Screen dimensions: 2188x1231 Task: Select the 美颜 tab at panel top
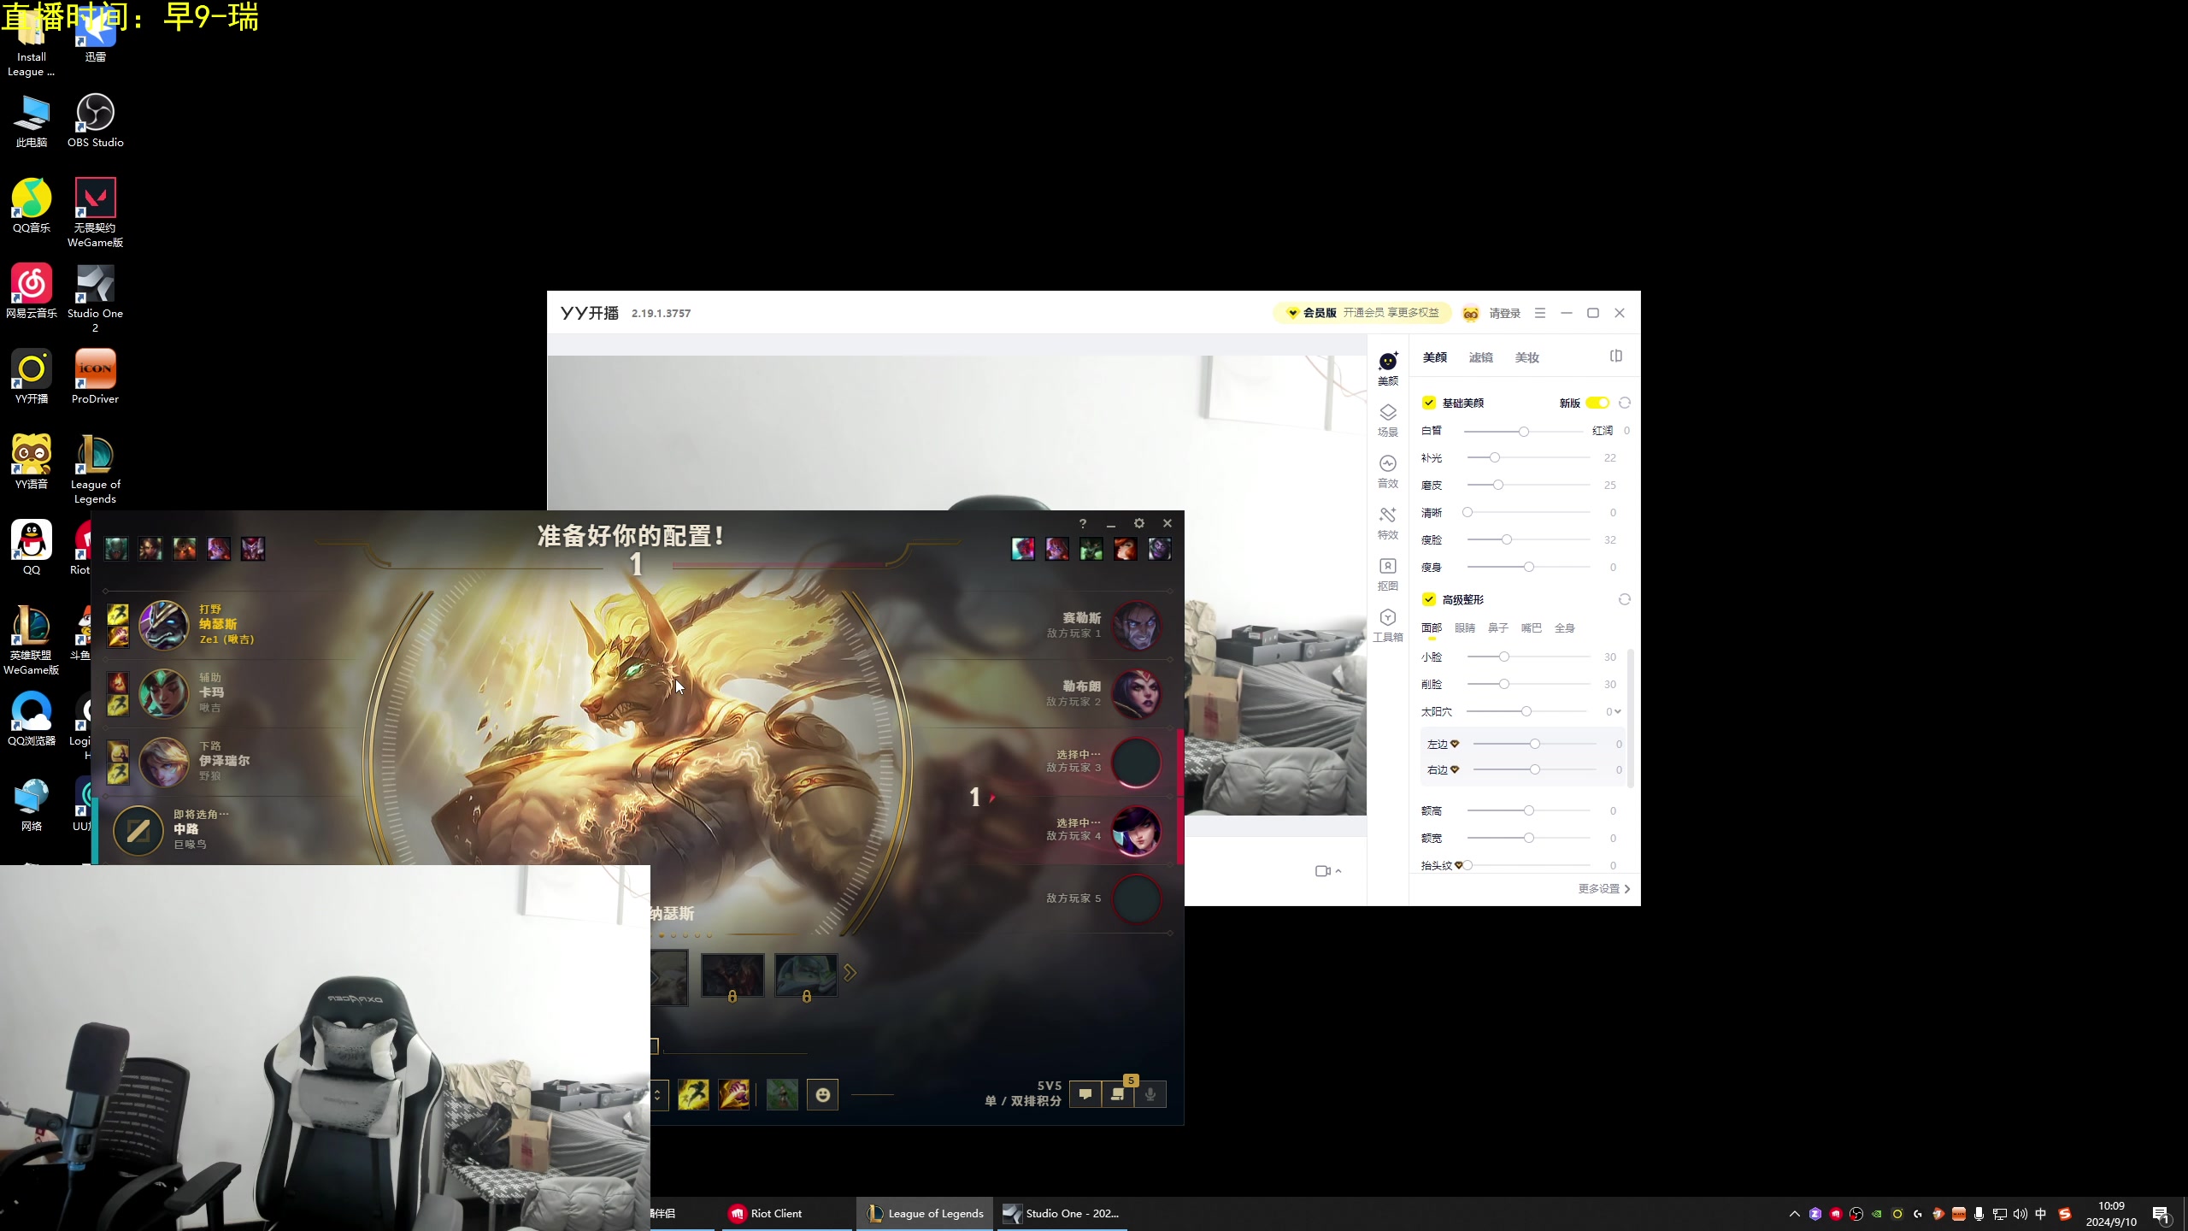coord(1435,357)
